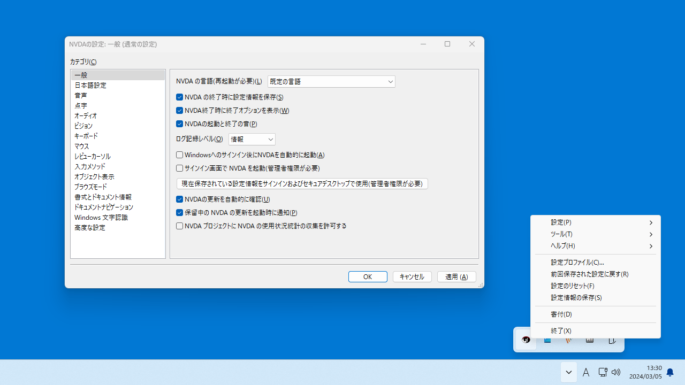The image size is (685, 385).
Task: Select the ビジョン category
Action: pyautogui.click(x=118, y=126)
